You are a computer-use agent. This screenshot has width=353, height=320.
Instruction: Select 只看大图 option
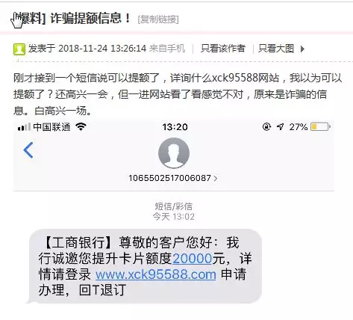[x=276, y=49]
